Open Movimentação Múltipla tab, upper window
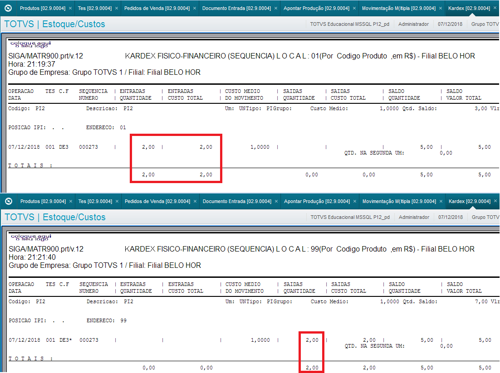This screenshot has width=500, height=373. [x=399, y=8]
